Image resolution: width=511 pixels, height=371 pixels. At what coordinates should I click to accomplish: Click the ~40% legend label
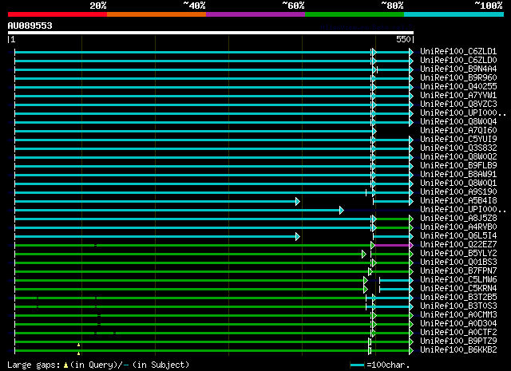(195, 6)
